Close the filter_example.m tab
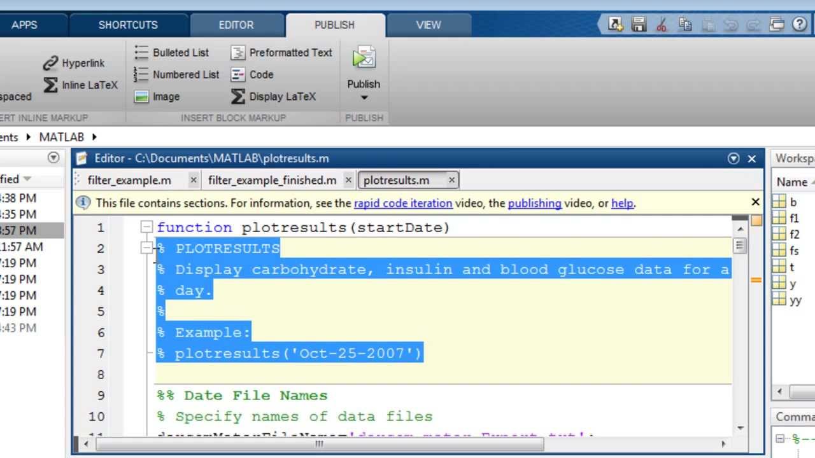 click(194, 180)
